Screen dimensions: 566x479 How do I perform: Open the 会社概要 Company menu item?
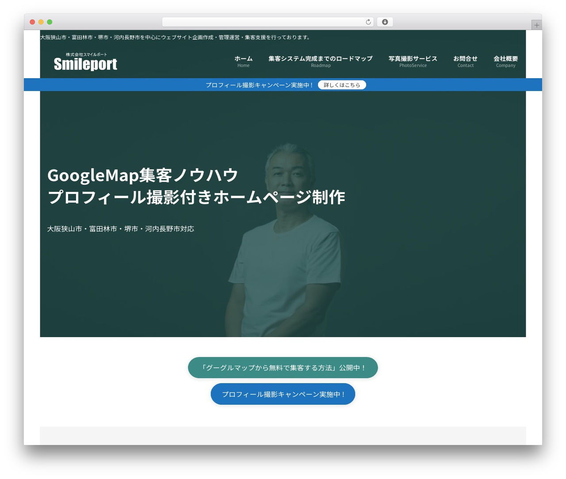click(505, 61)
